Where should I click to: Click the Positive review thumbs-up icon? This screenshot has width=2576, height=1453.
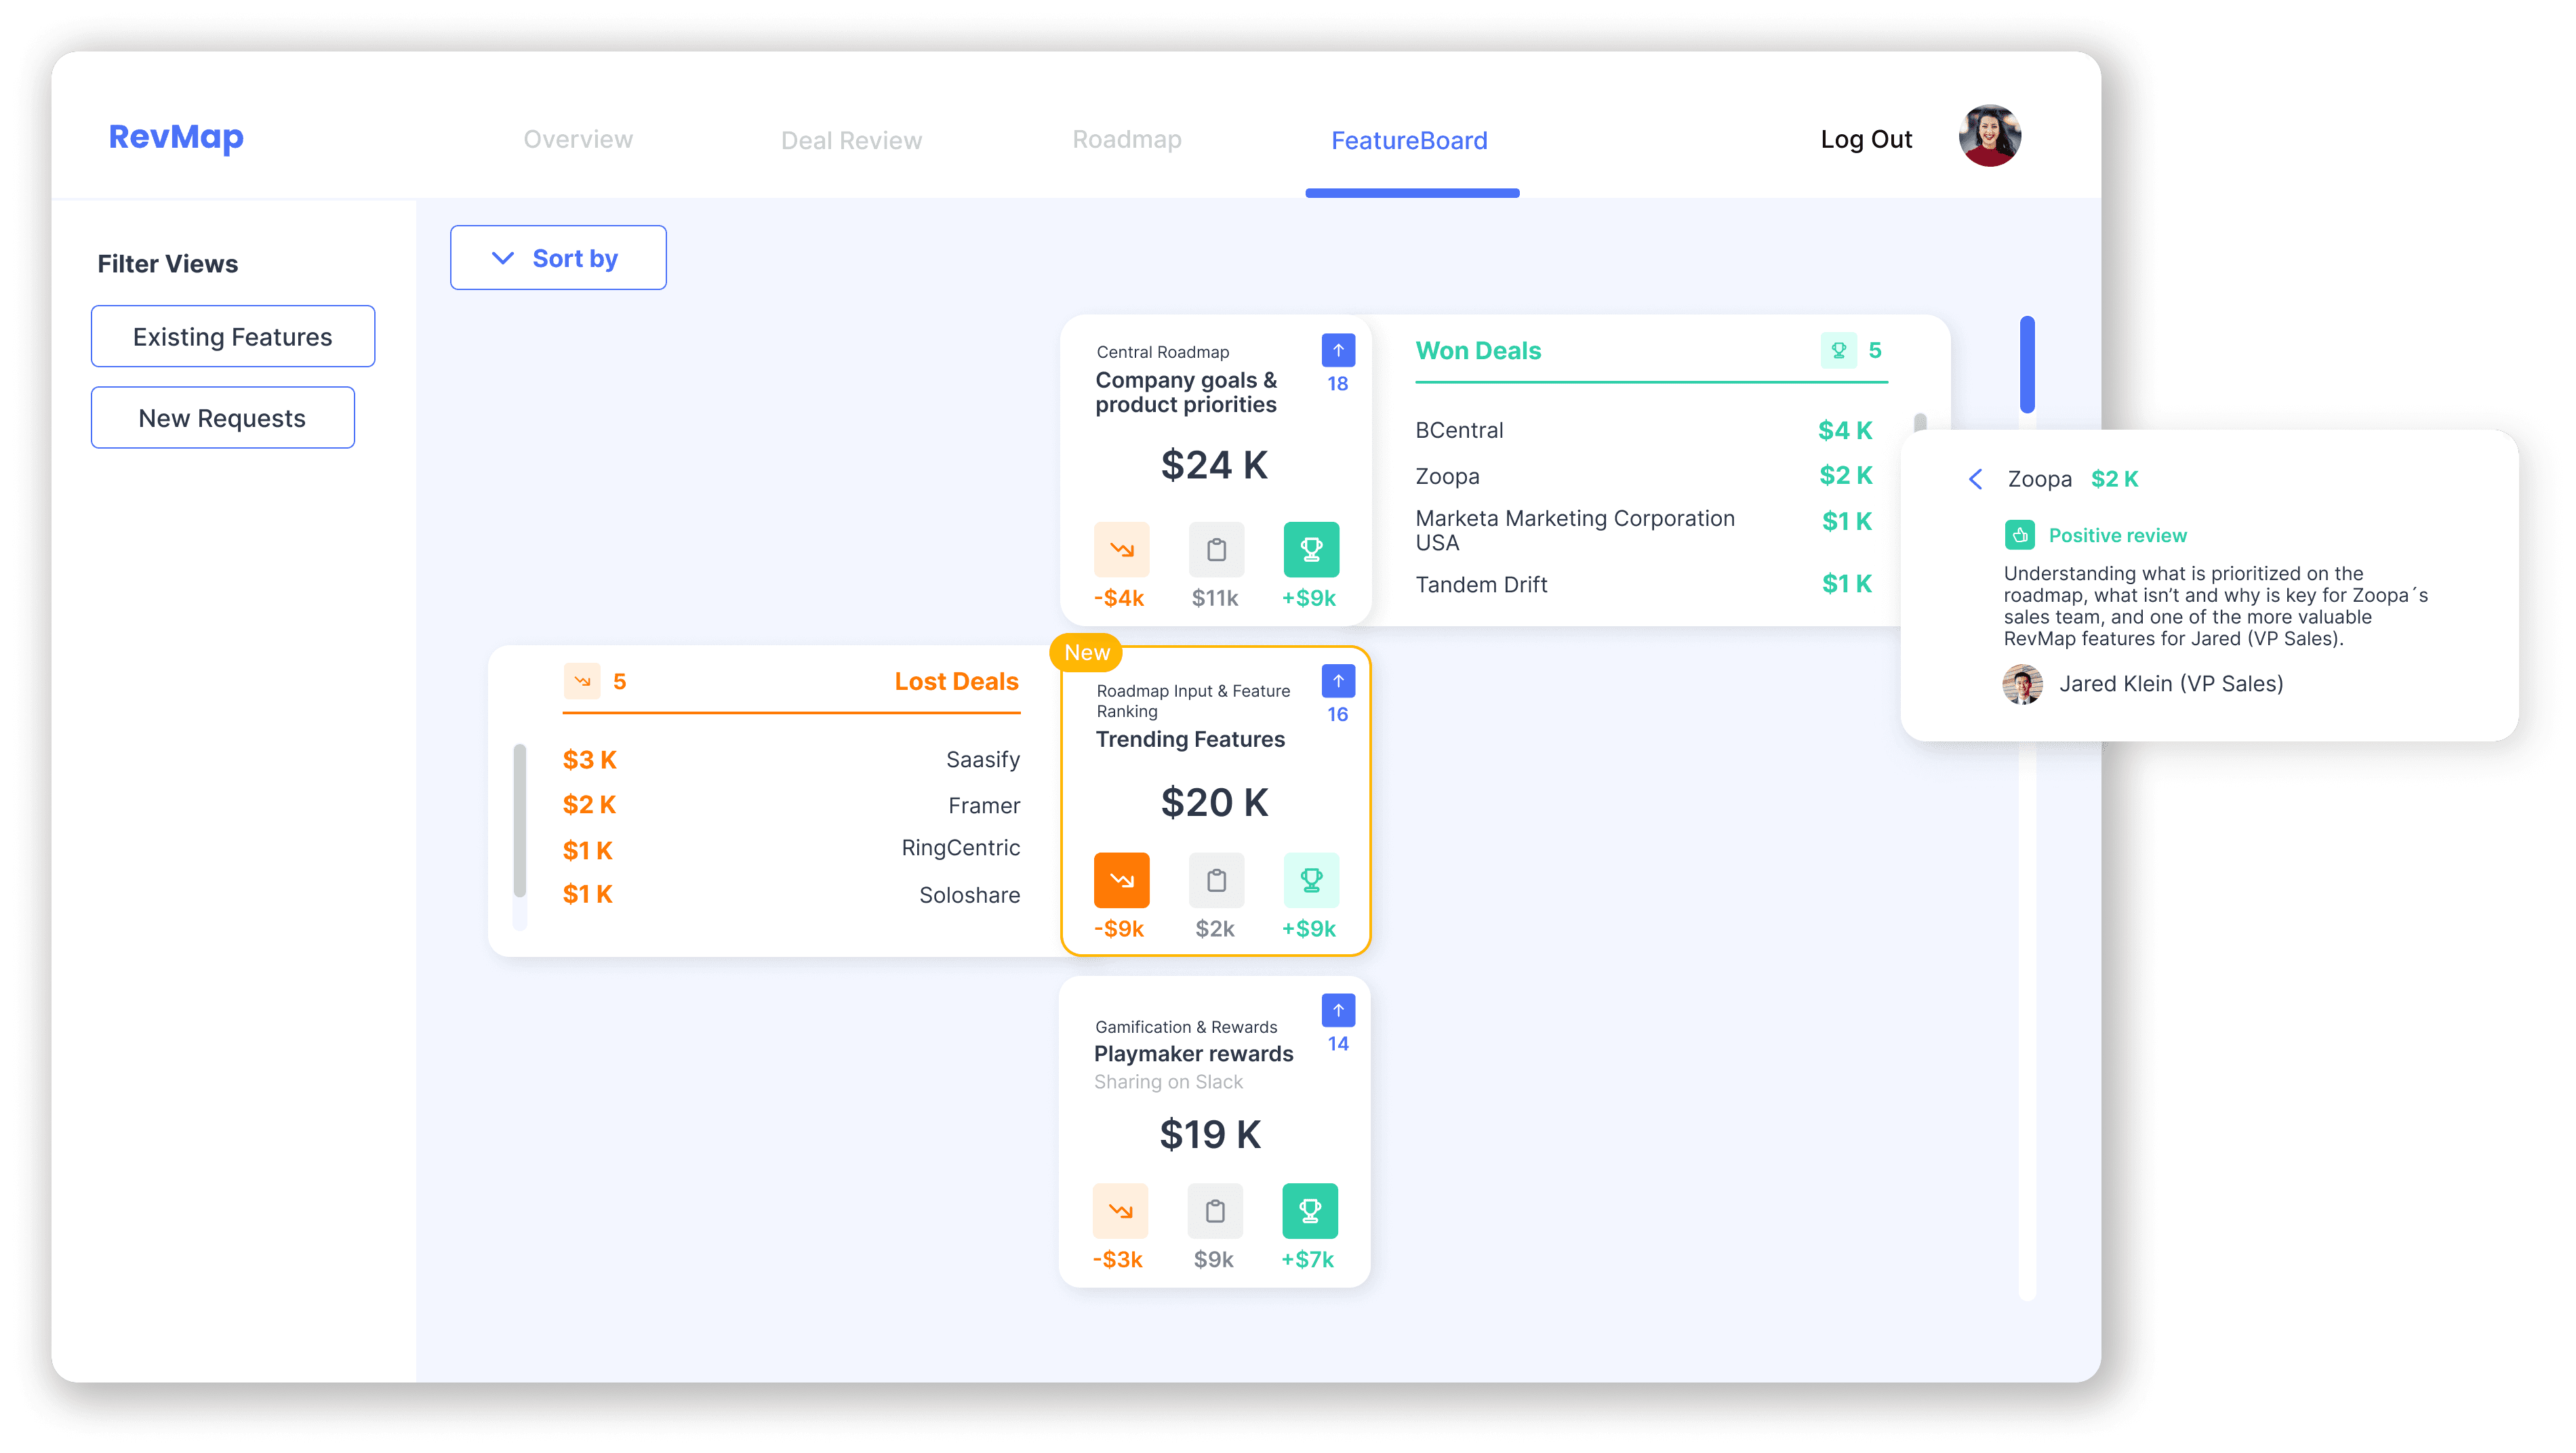click(2019, 536)
